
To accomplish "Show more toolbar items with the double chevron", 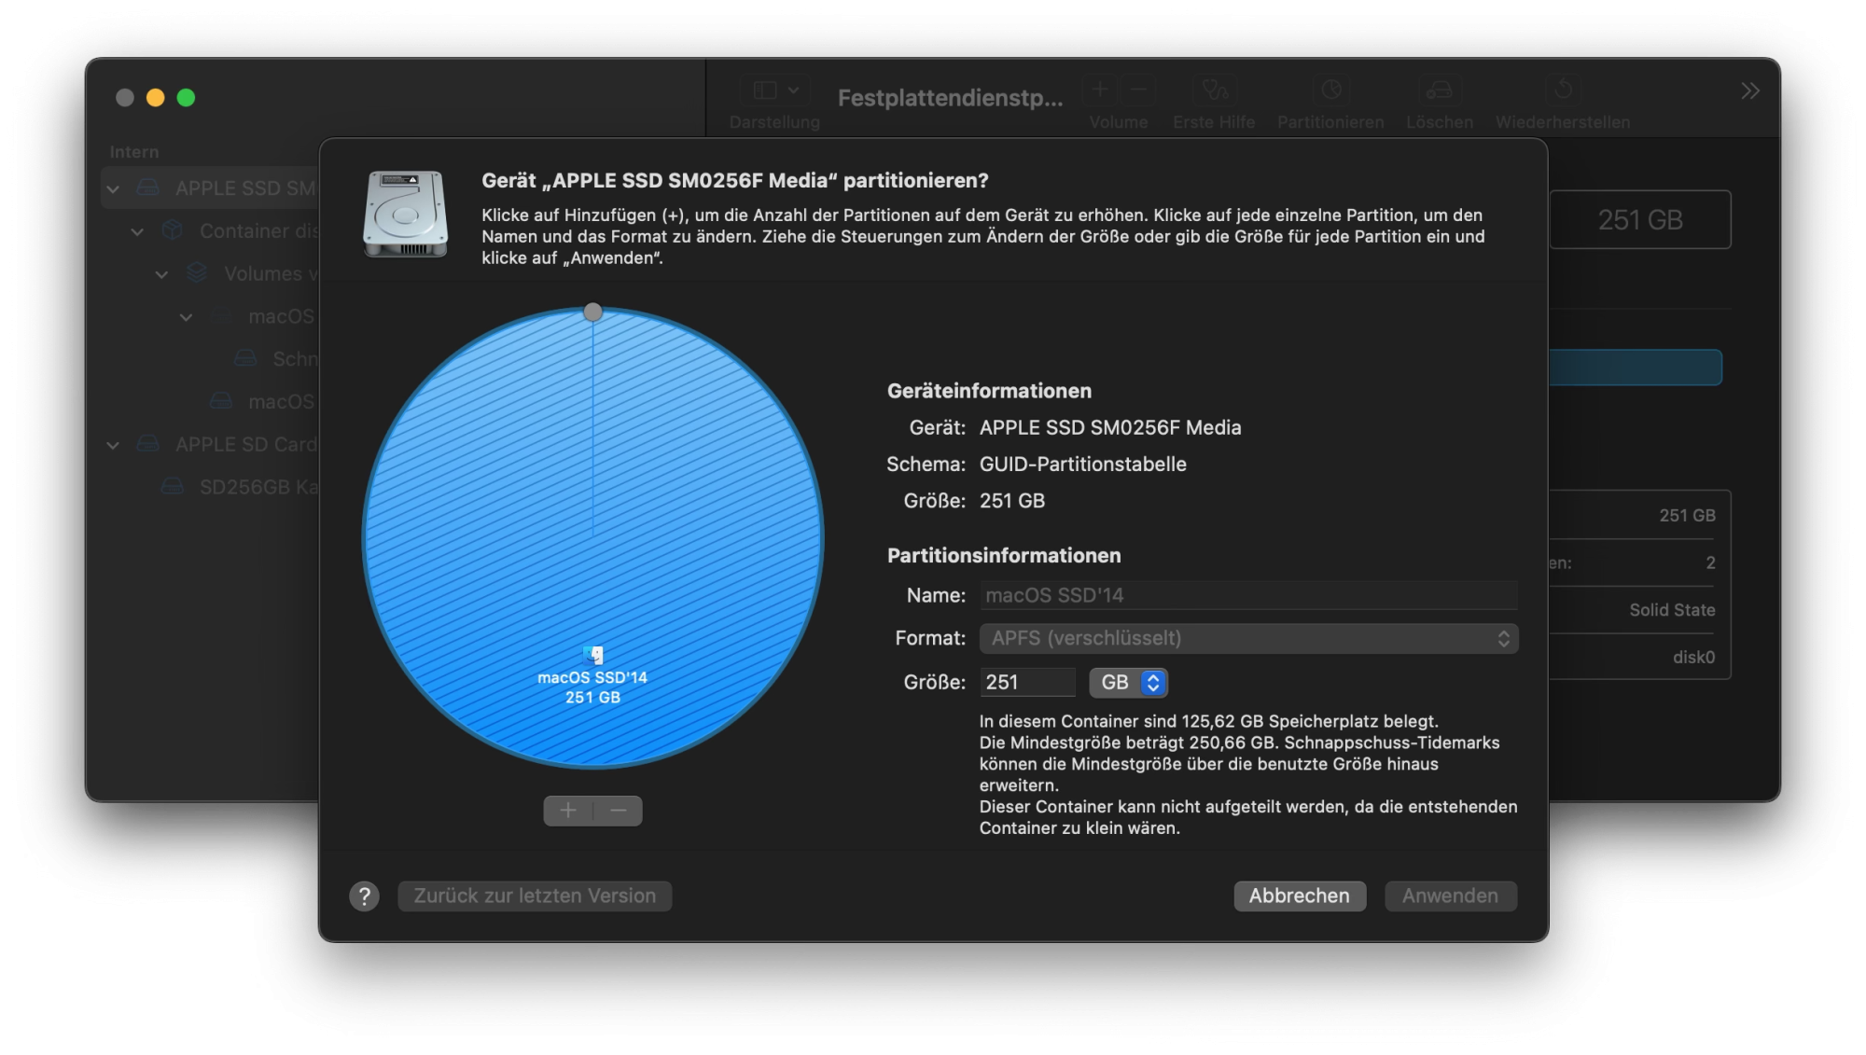I will [1750, 90].
